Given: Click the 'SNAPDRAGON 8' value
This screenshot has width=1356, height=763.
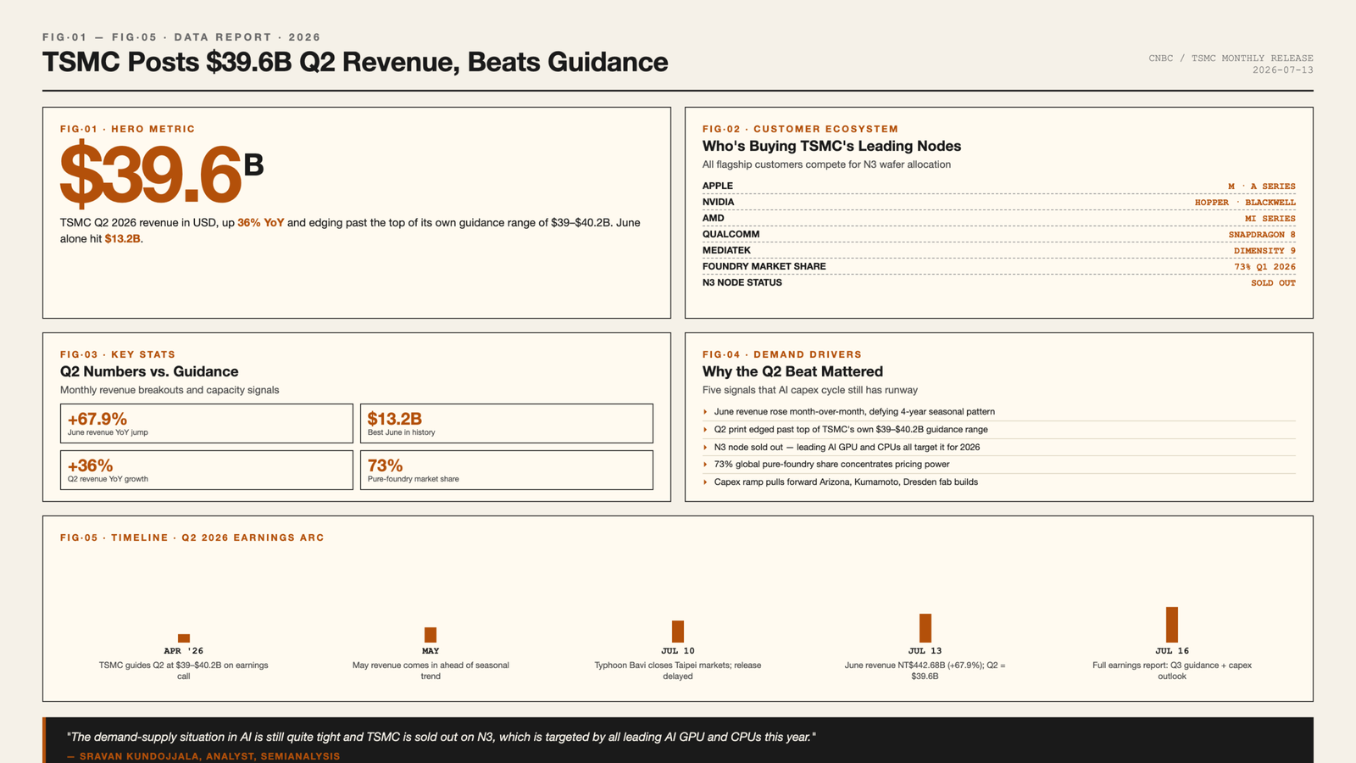Looking at the screenshot, I should (1262, 235).
